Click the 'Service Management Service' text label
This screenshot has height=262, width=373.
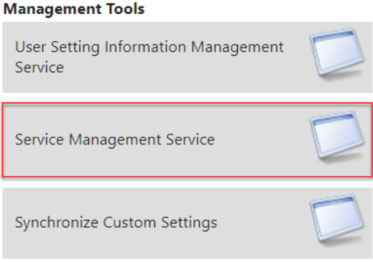click(x=115, y=140)
